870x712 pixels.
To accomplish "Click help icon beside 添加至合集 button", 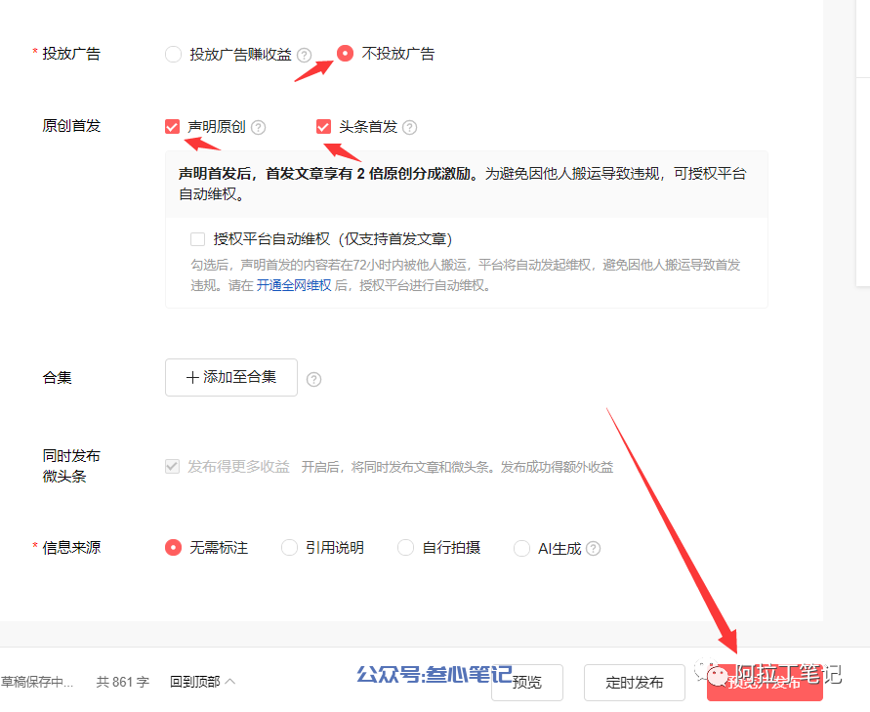I will [314, 379].
